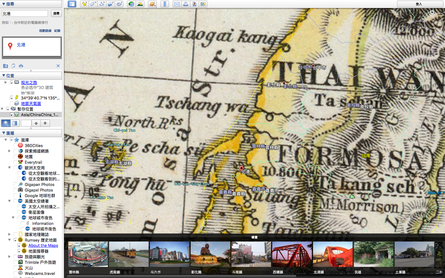445x278 pixels.
Task: Enable the 地震 layer checkbox
Action: [15, 157]
